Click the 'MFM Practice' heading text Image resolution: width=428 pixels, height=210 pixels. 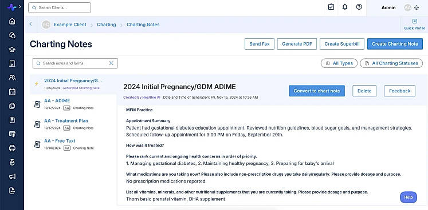click(139, 110)
